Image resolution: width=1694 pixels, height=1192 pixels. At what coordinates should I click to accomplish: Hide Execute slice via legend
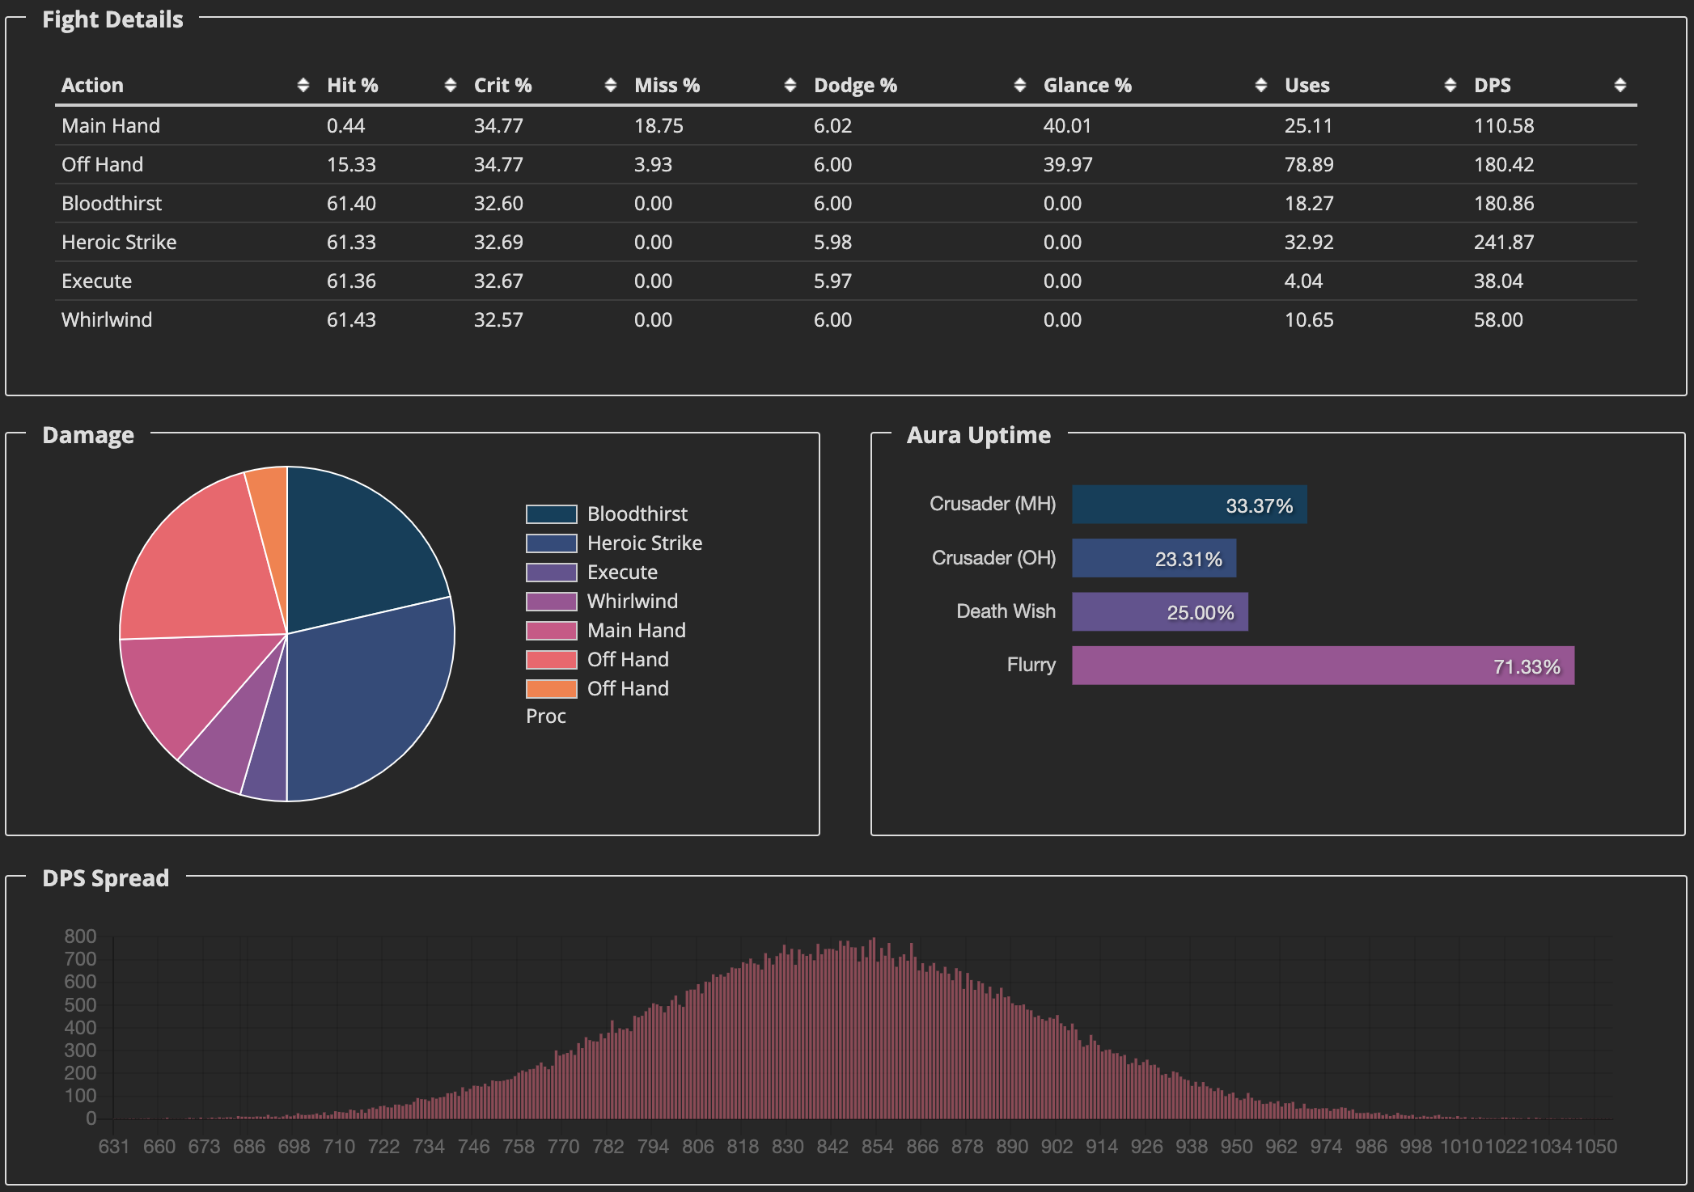point(621,573)
